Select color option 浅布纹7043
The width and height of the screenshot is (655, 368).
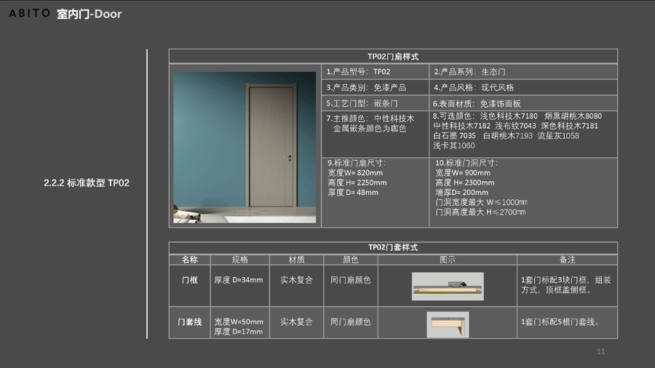coord(515,126)
